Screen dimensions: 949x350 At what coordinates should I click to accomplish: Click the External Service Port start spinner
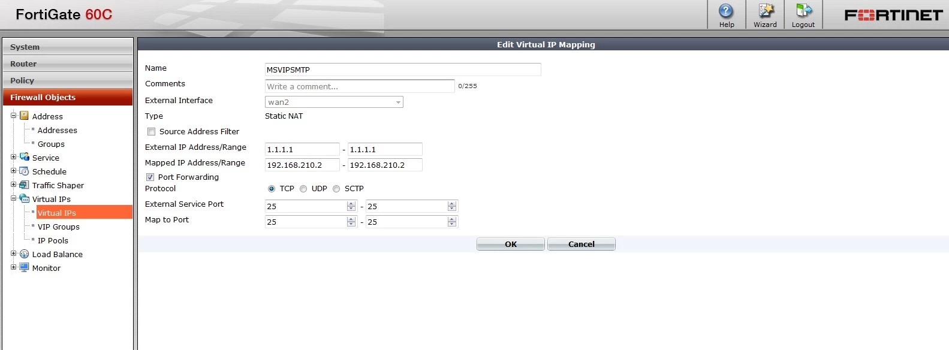pyautogui.click(x=351, y=206)
